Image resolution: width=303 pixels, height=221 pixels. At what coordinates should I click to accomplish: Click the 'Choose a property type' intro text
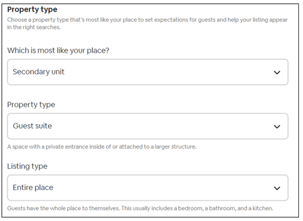coord(147,19)
